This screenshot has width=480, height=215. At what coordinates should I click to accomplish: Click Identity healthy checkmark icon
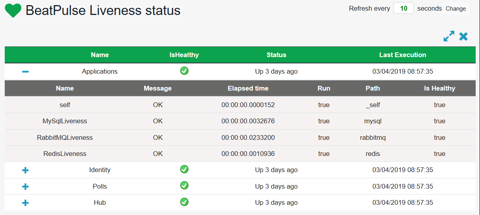[x=184, y=169]
